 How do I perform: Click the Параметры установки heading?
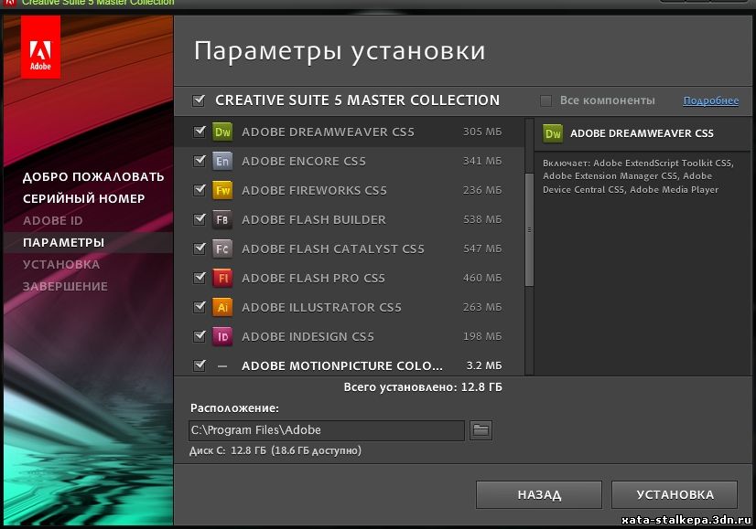coord(340,51)
